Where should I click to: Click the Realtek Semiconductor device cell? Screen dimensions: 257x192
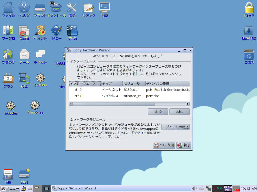(168, 90)
